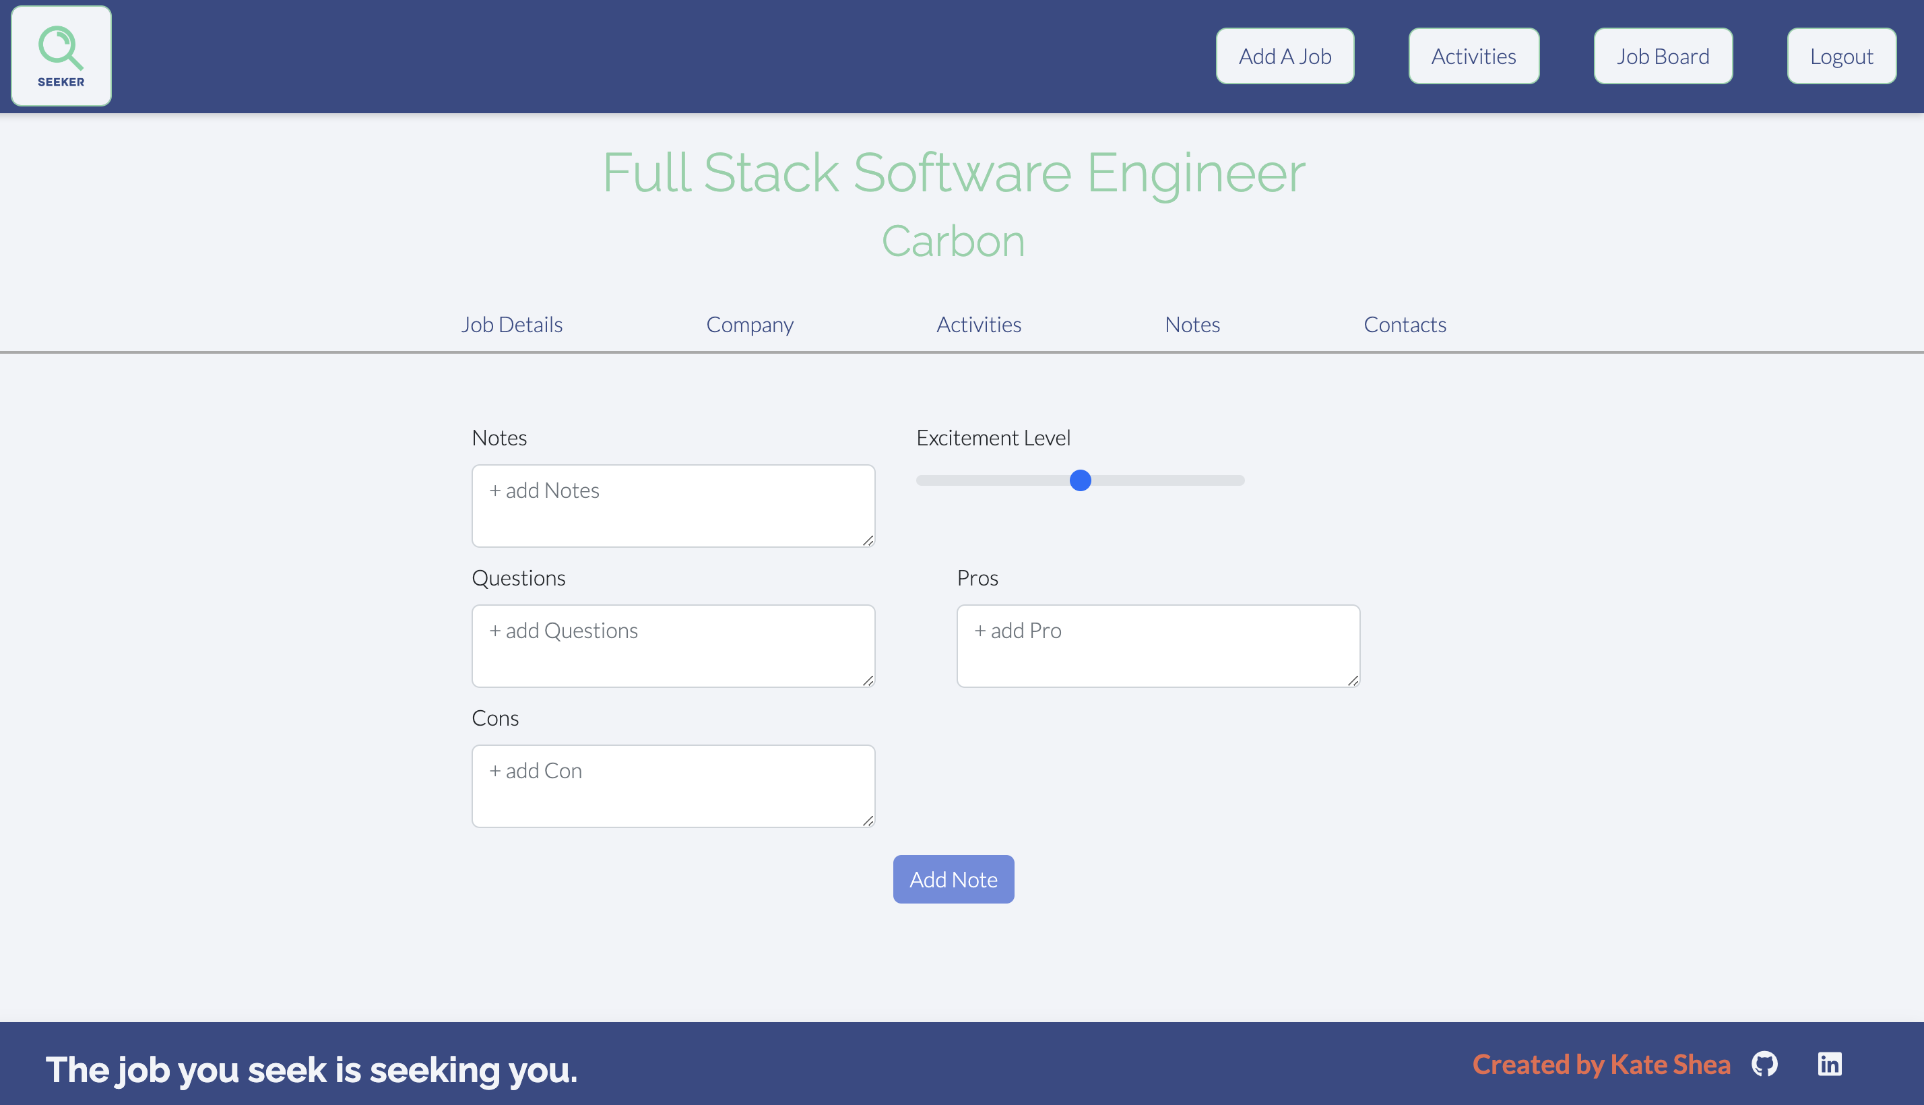Click into the add Con text area
Viewport: 1924px width, 1105px height.
click(x=673, y=786)
